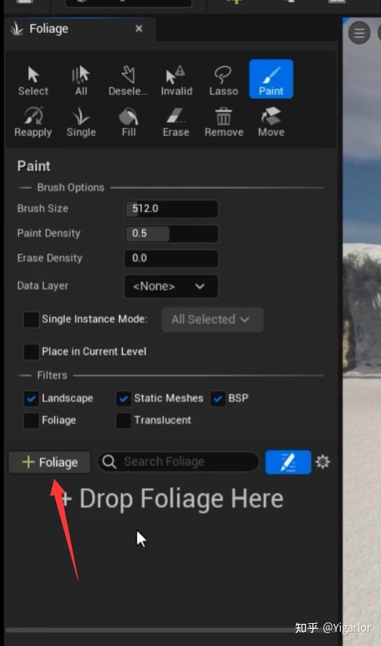
Task: Focus the Search Foliage field
Action: coord(178,462)
